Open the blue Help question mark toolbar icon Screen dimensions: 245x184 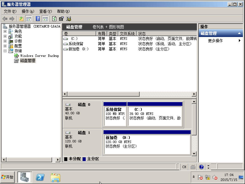pyautogui.click(x=38, y=19)
